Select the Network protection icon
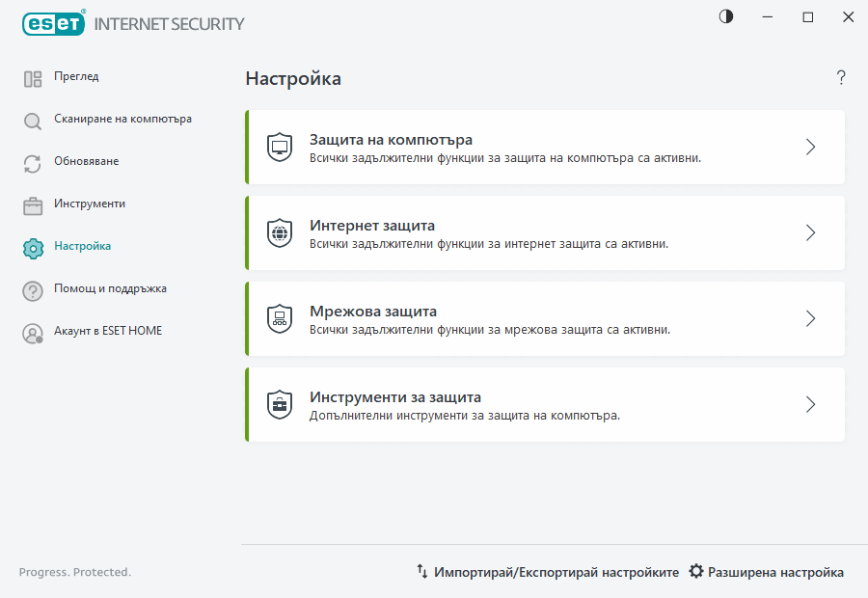The image size is (868, 598). coord(280,318)
